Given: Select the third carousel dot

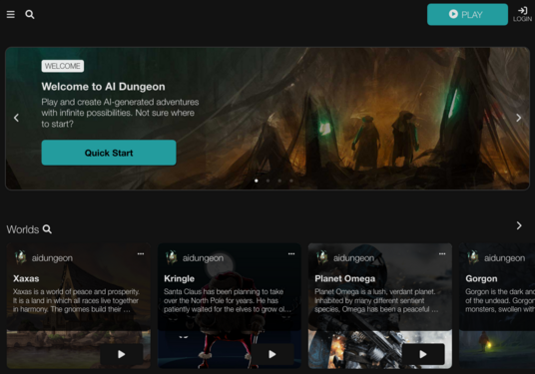Looking at the screenshot, I should pos(279,181).
